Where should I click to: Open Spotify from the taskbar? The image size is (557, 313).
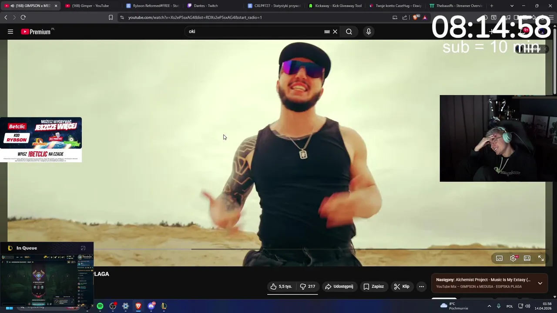tap(100, 306)
